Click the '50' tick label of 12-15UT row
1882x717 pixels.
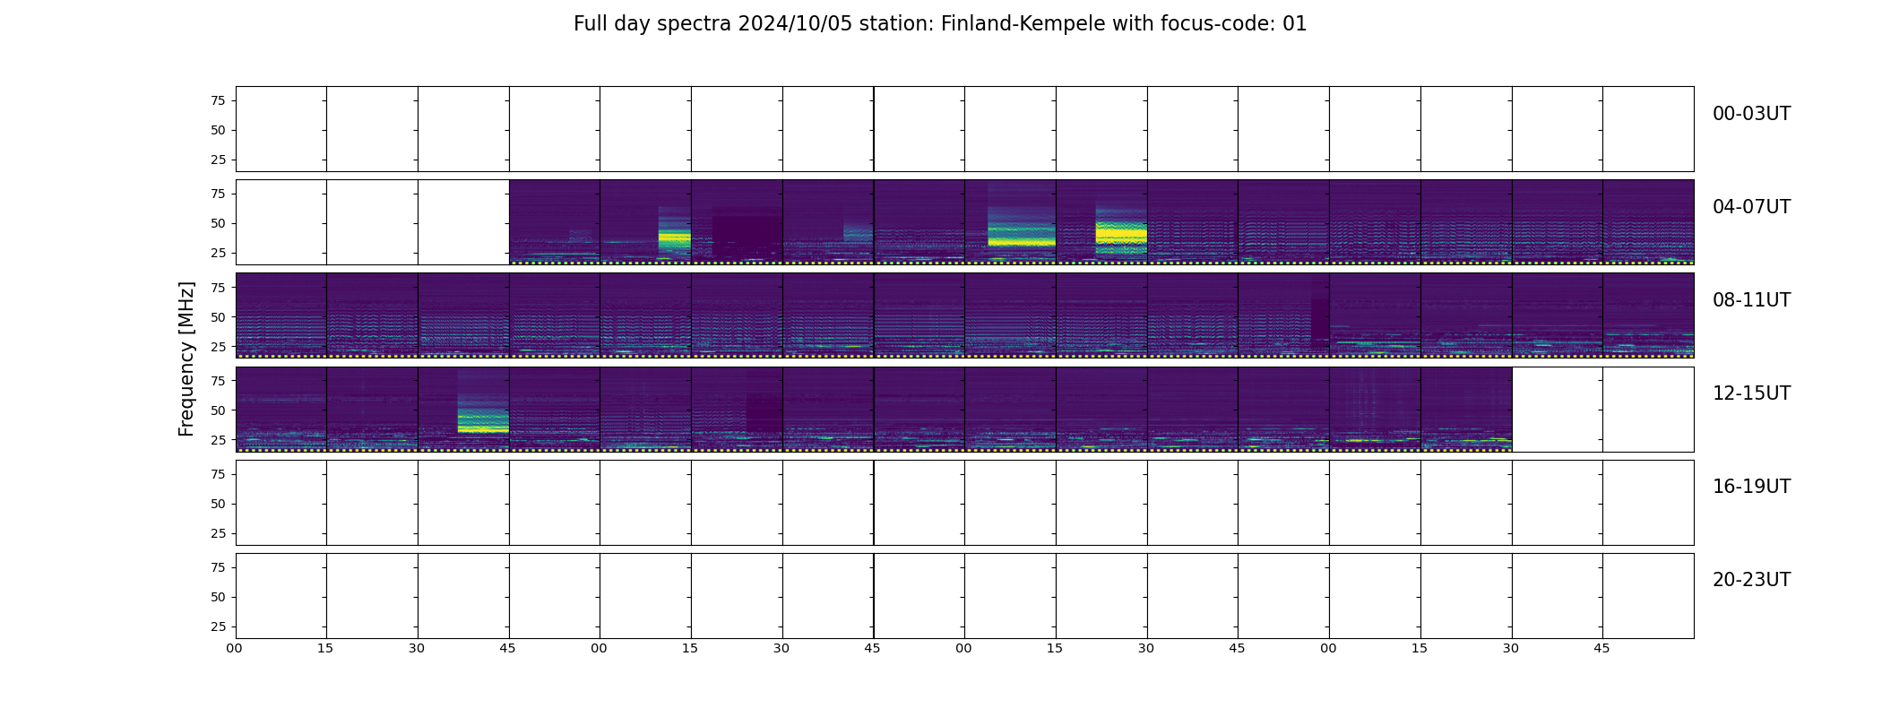(x=218, y=410)
